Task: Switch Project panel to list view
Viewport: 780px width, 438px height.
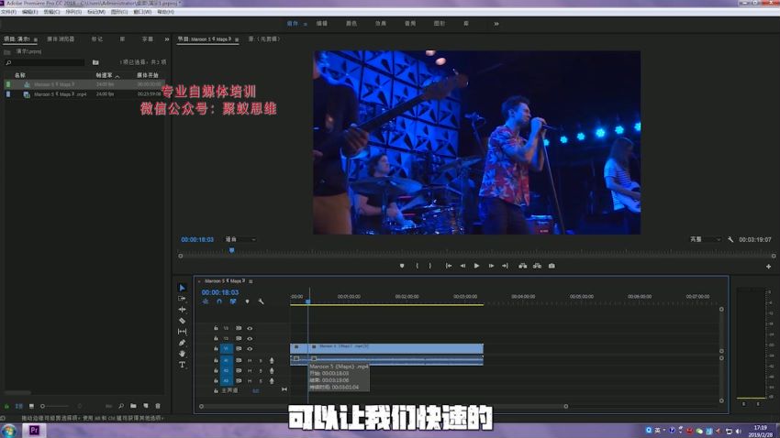Action: point(19,406)
